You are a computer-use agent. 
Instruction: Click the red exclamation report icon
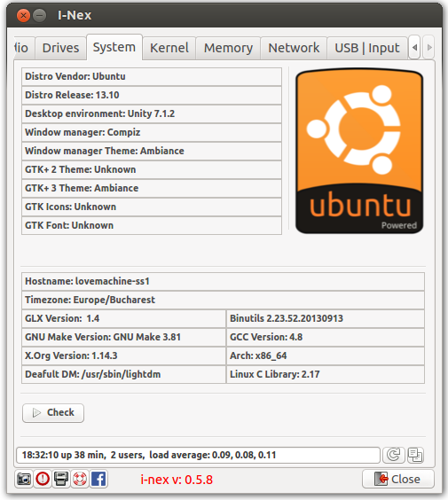click(43, 479)
